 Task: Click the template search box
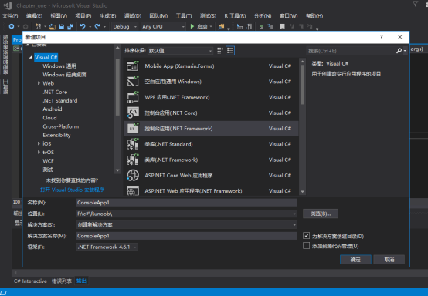tap(351, 51)
